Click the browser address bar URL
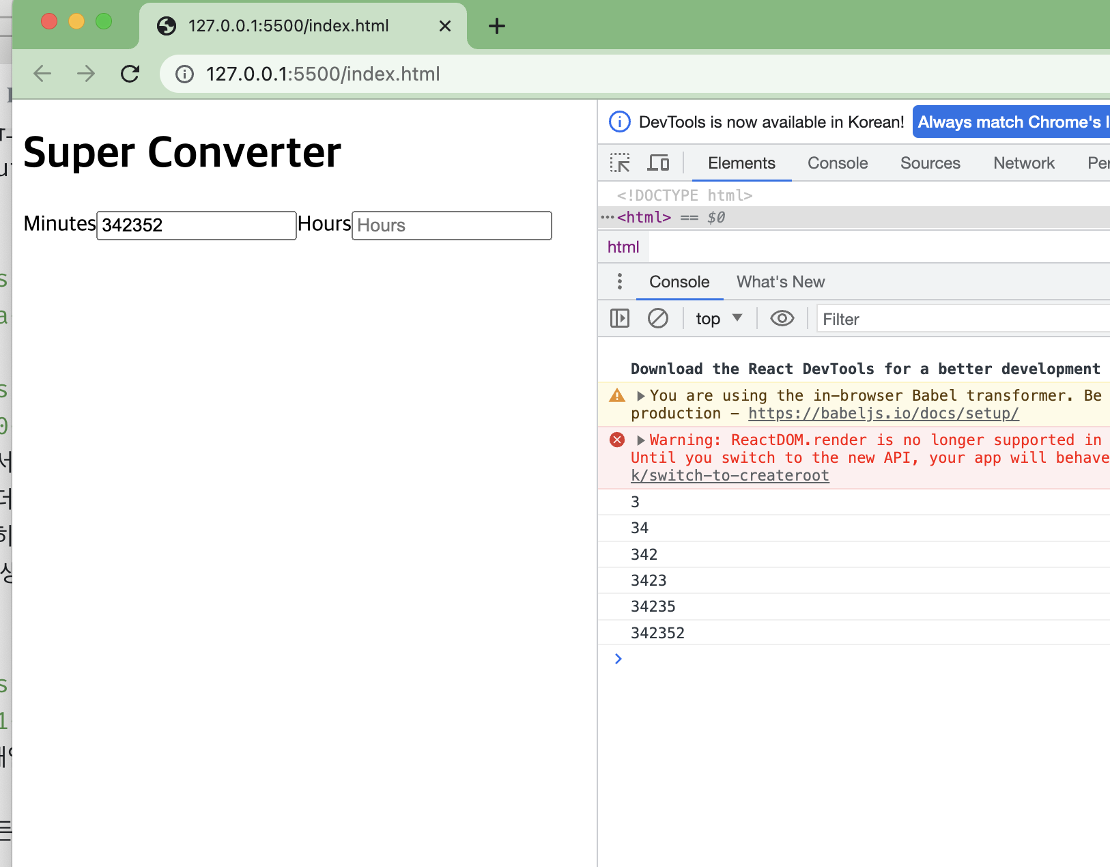Image resolution: width=1110 pixels, height=867 pixels. point(323,74)
